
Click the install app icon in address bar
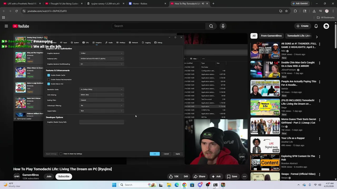click(281, 11)
